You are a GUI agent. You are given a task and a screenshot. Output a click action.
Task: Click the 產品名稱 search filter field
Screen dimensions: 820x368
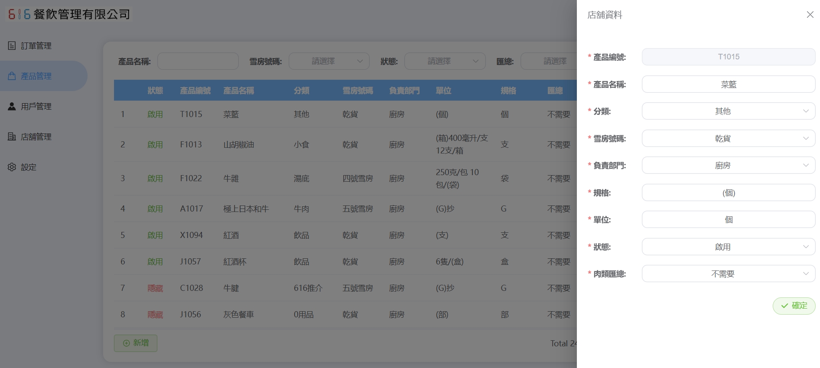pos(198,61)
